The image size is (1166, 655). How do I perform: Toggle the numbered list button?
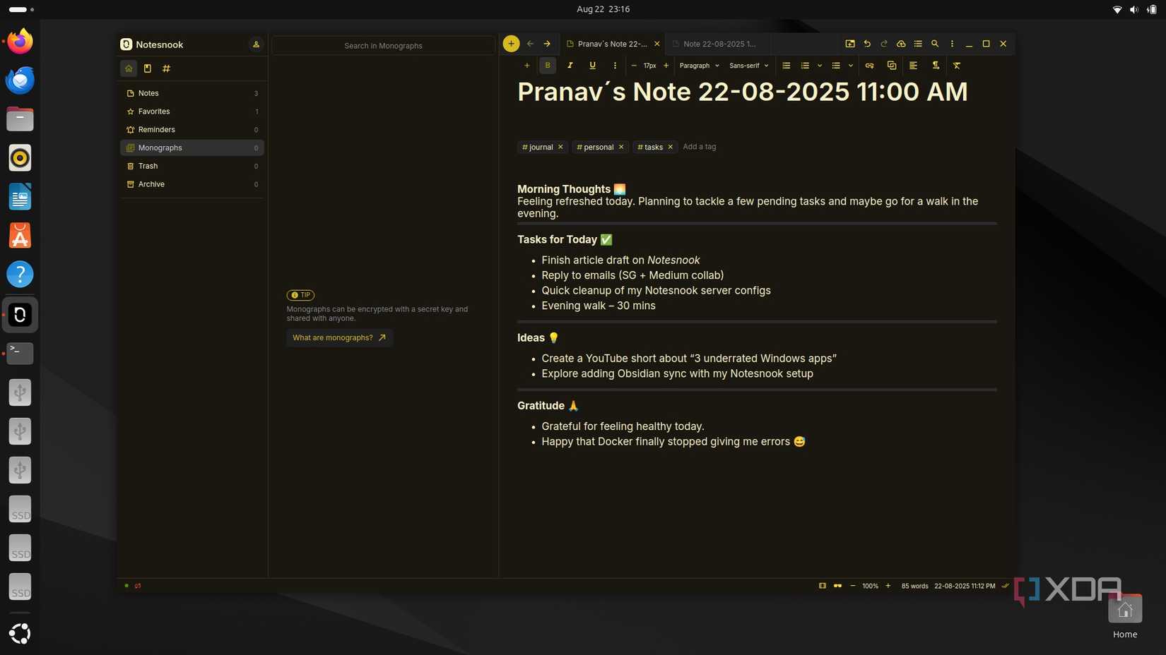tap(805, 66)
